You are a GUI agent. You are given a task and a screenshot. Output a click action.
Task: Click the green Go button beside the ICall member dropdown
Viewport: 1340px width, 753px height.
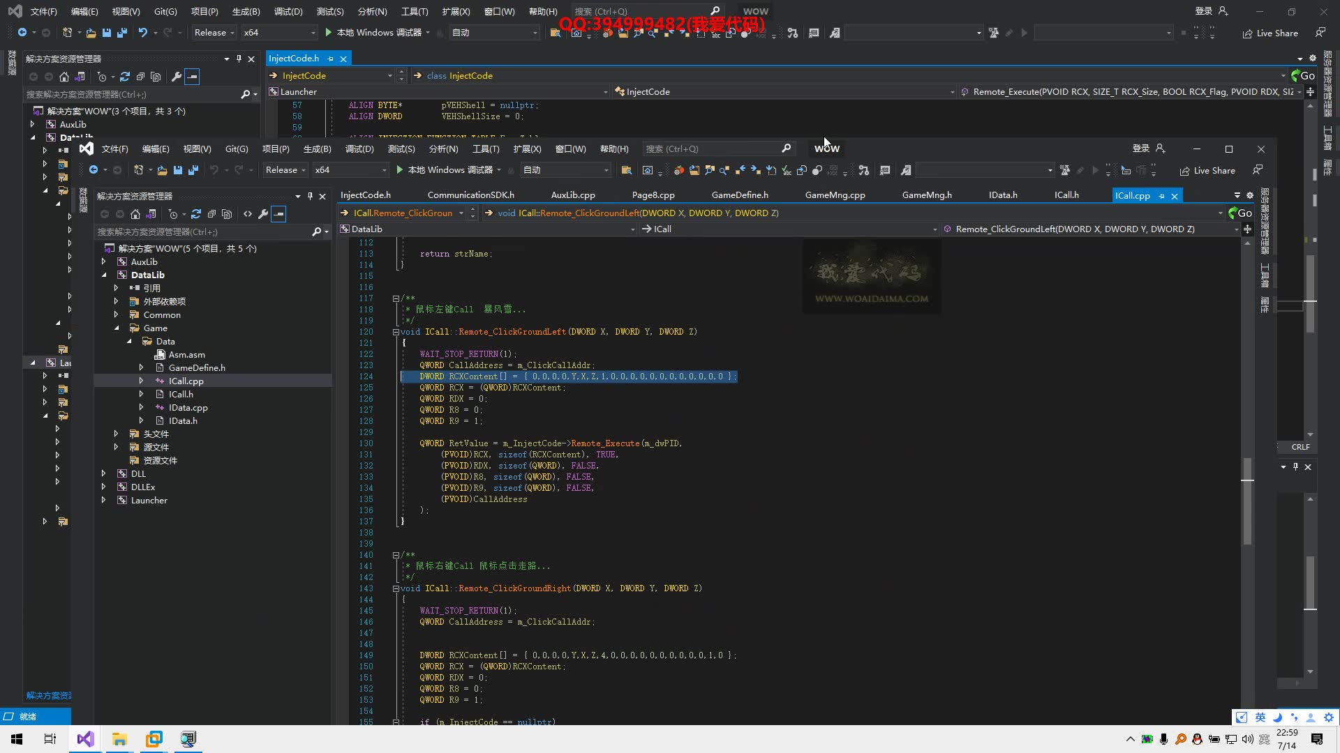point(1240,213)
